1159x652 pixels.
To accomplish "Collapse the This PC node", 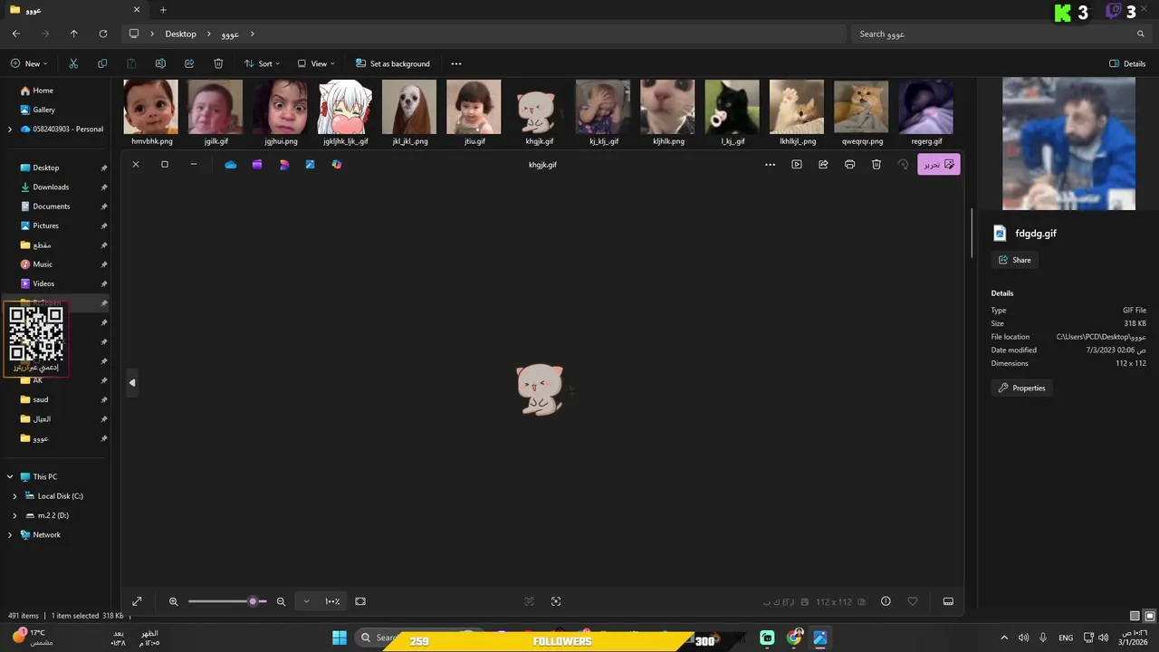I will [10, 476].
